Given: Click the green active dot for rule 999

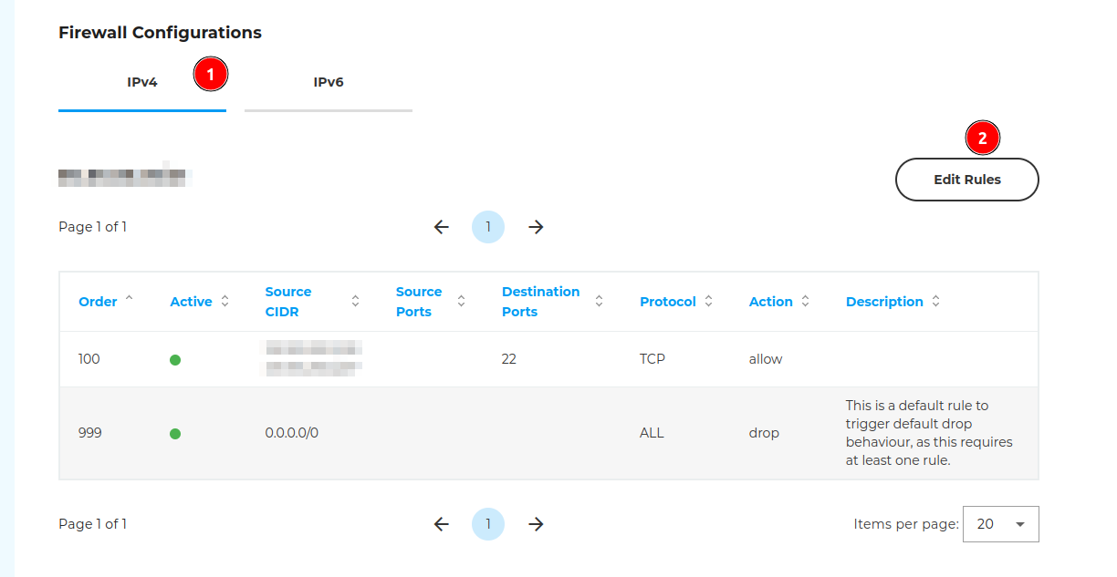Looking at the screenshot, I should tap(175, 434).
